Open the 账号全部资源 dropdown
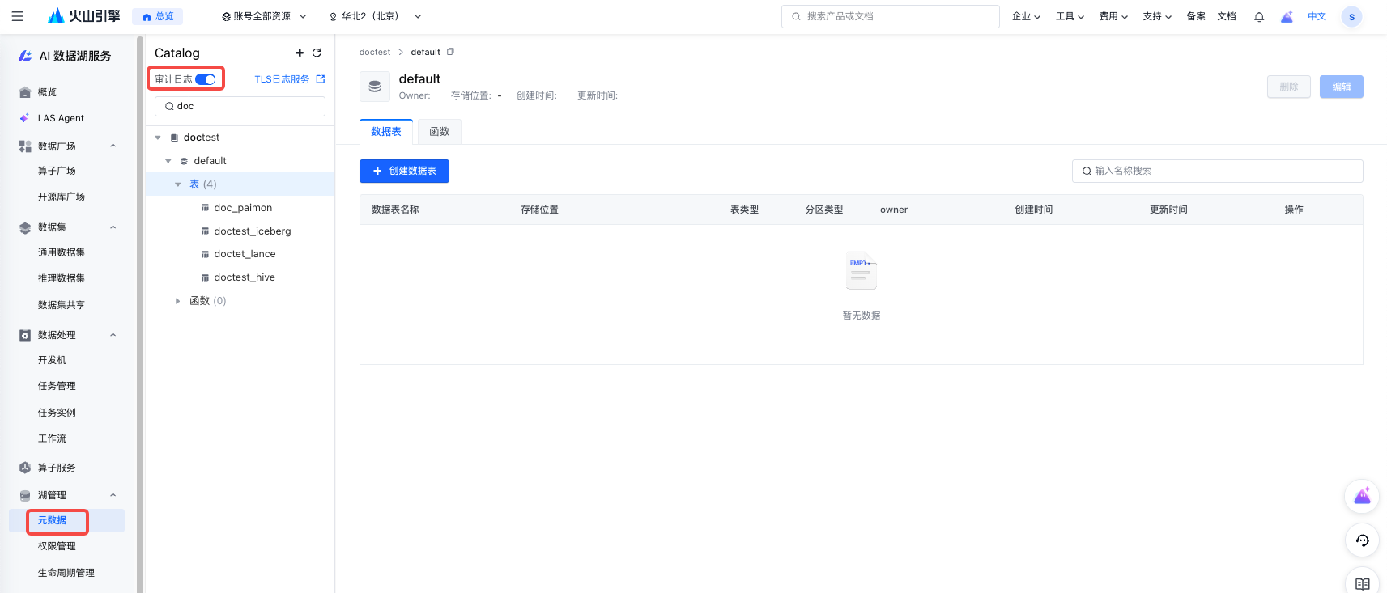 pos(264,16)
